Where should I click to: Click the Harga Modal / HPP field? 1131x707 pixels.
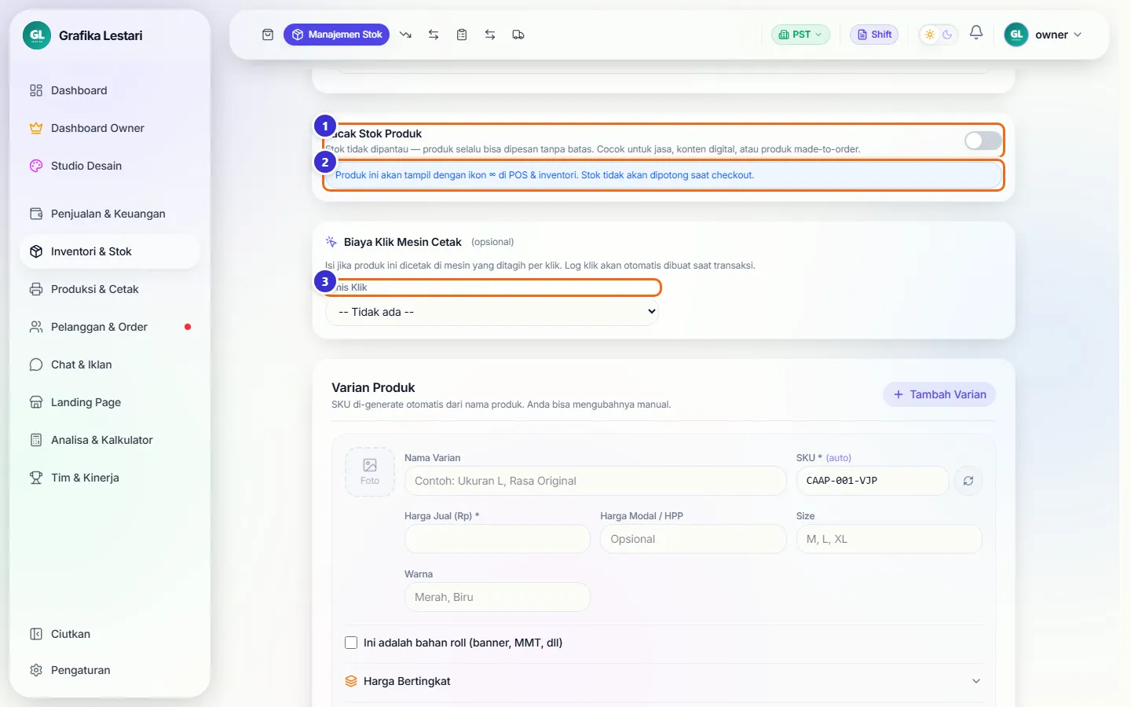click(693, 539)
